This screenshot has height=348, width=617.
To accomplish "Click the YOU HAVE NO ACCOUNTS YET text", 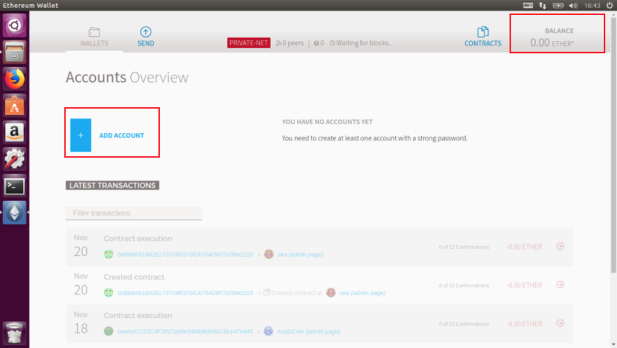I will pos(327,122).
